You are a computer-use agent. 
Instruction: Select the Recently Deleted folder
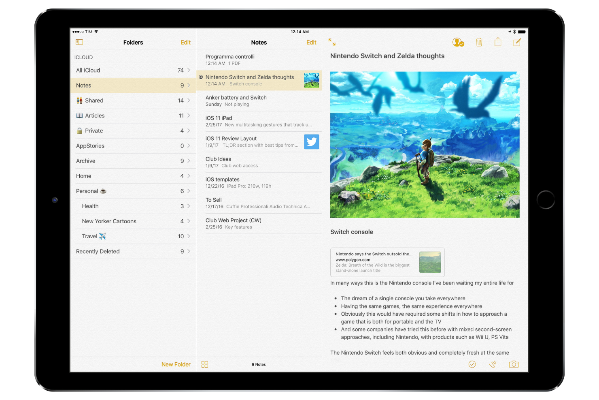pyautogui.click(x=121, y=251)
